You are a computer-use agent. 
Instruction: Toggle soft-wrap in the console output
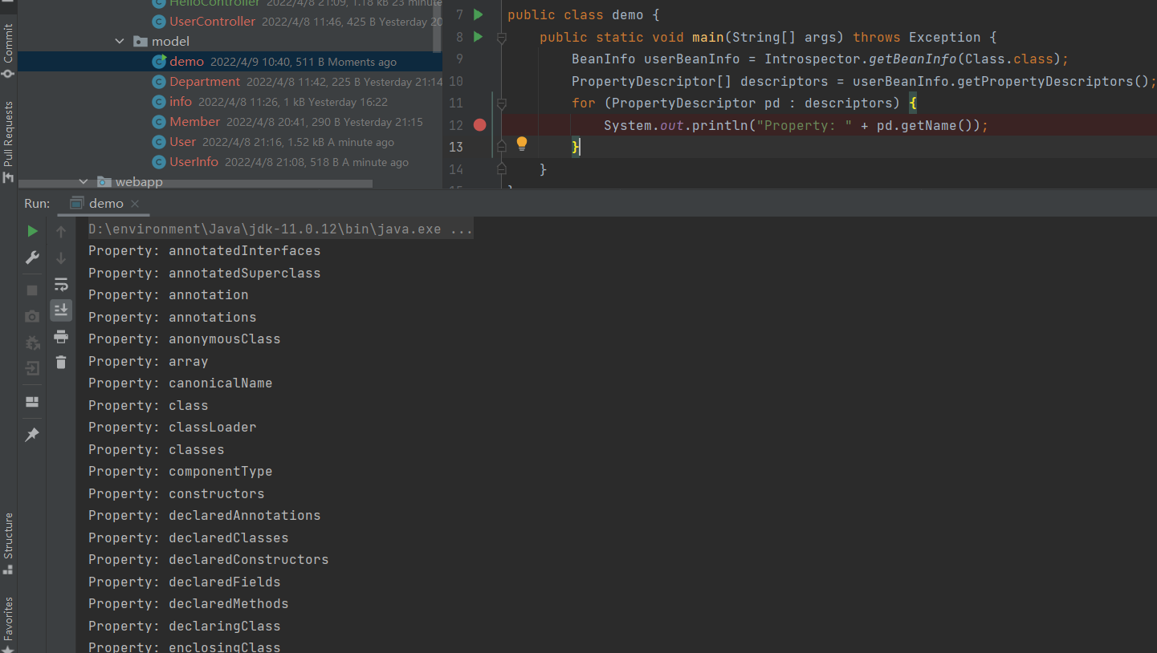coord(61,284)
